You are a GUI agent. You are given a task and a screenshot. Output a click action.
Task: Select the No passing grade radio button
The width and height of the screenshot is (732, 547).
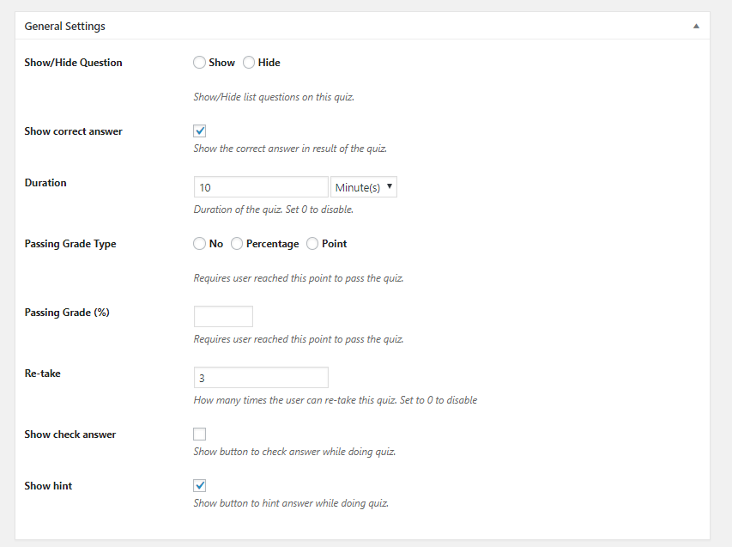pos(199,244)
